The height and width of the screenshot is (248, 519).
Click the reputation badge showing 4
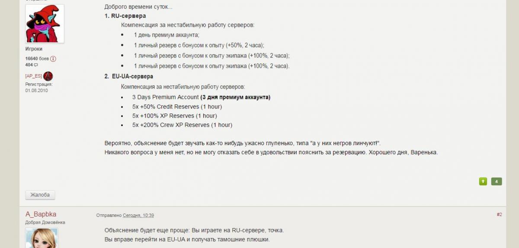[497, 181]
